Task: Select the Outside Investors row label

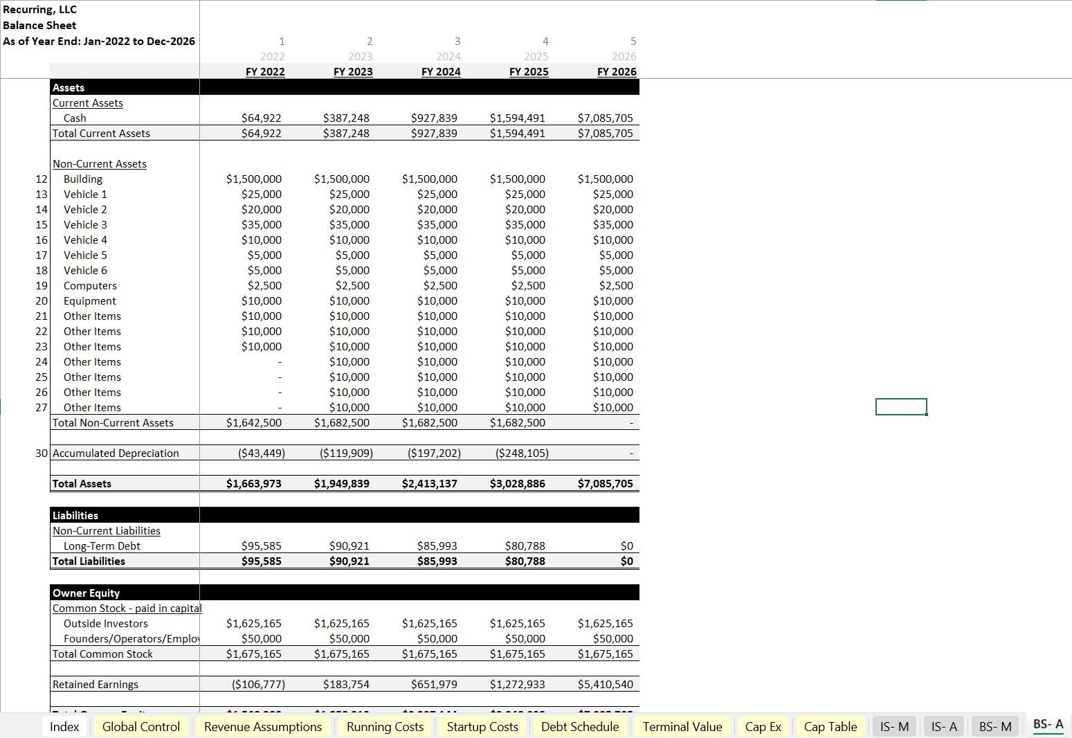Action: pyautogui.click(x=106, y=623)
